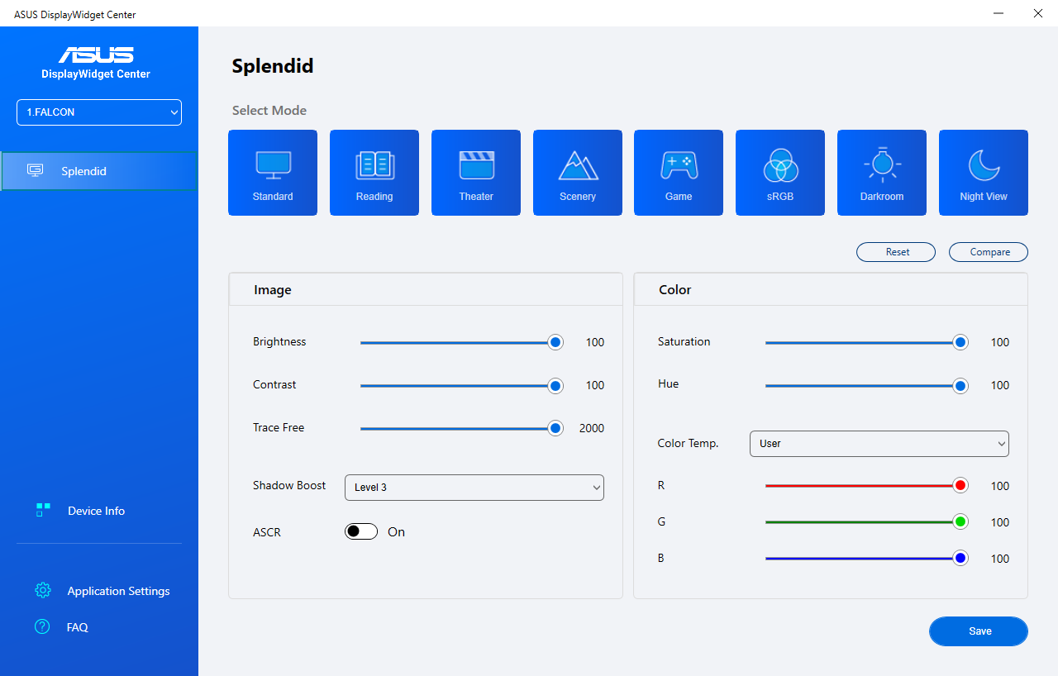Screen dimensions: 1058x676
Task: Select the sRGB color mode
Action: click(x=780, y=173)
